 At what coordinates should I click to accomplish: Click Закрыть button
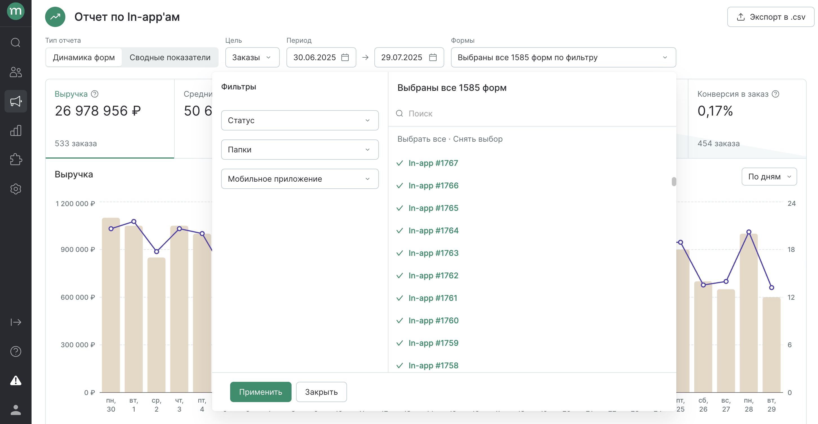(321, 392)
